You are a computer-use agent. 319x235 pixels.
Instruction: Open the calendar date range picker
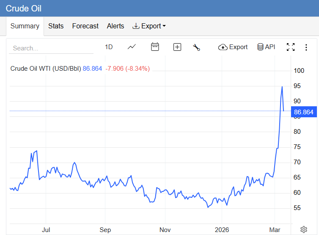pyautogui.click(x=155, y=47)
